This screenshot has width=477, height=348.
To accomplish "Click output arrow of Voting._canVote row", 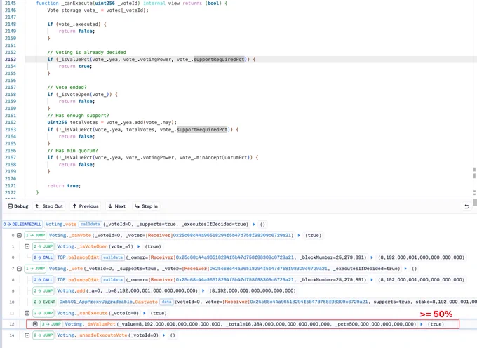I will coord(299,236).
